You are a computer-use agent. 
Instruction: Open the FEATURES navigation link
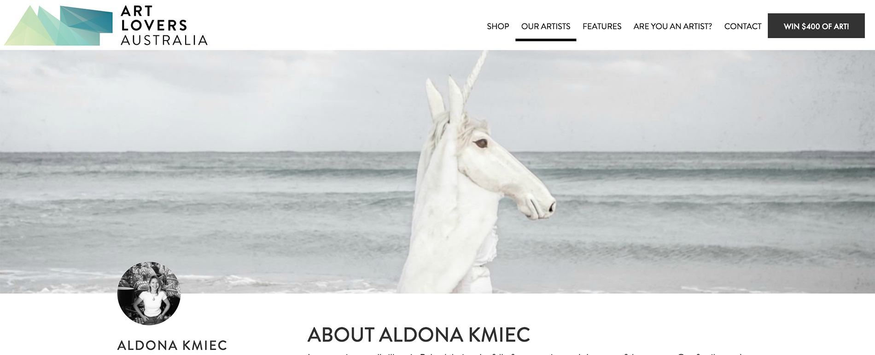click(x=602, y=26)
